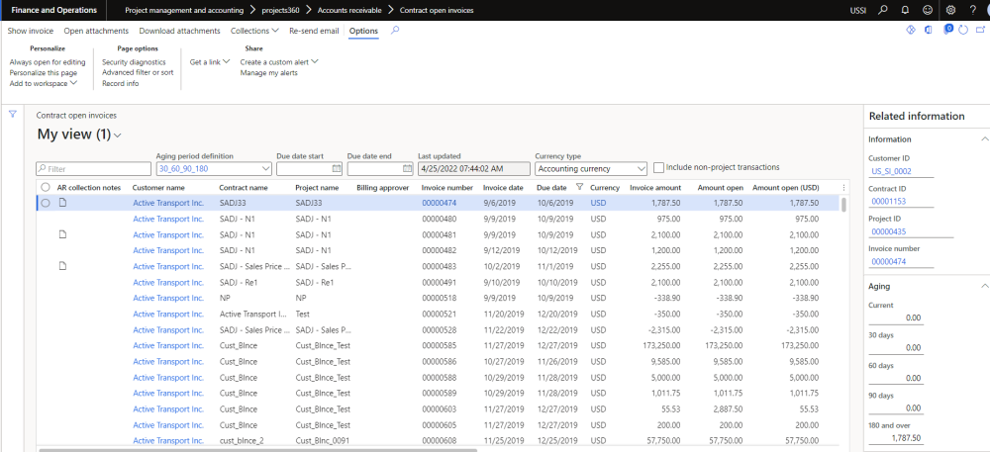Click the AR collection note icon for invoice 00000481
The height and width of the screenshot is (452, 990).
click(61, 234)
